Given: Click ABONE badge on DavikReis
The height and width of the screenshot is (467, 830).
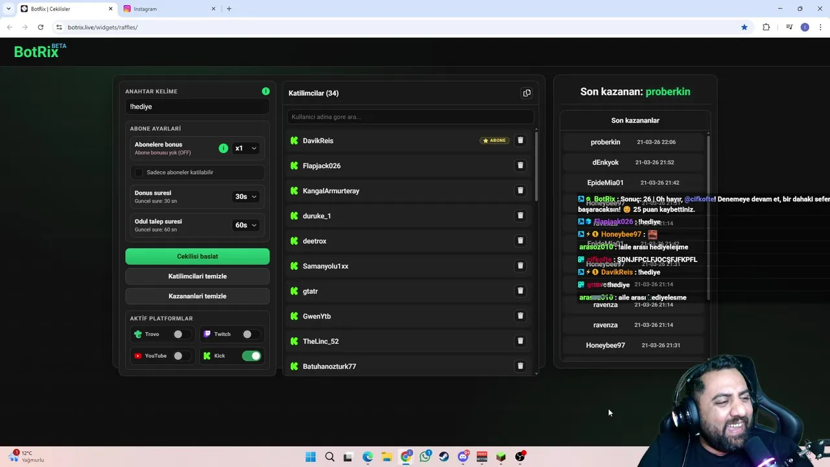Looking at the screenshot, I should tap(495, 140).
